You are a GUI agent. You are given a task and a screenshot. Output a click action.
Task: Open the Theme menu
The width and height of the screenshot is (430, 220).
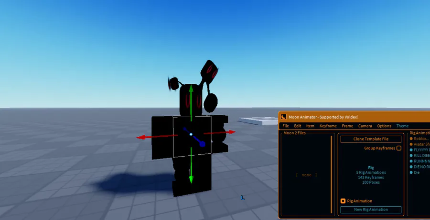[x=402, y=126]
